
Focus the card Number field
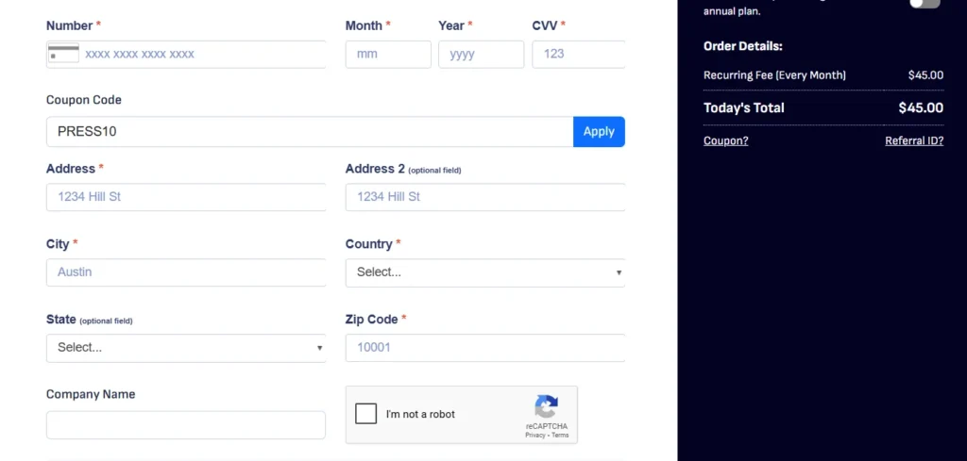tap(186, 54)
